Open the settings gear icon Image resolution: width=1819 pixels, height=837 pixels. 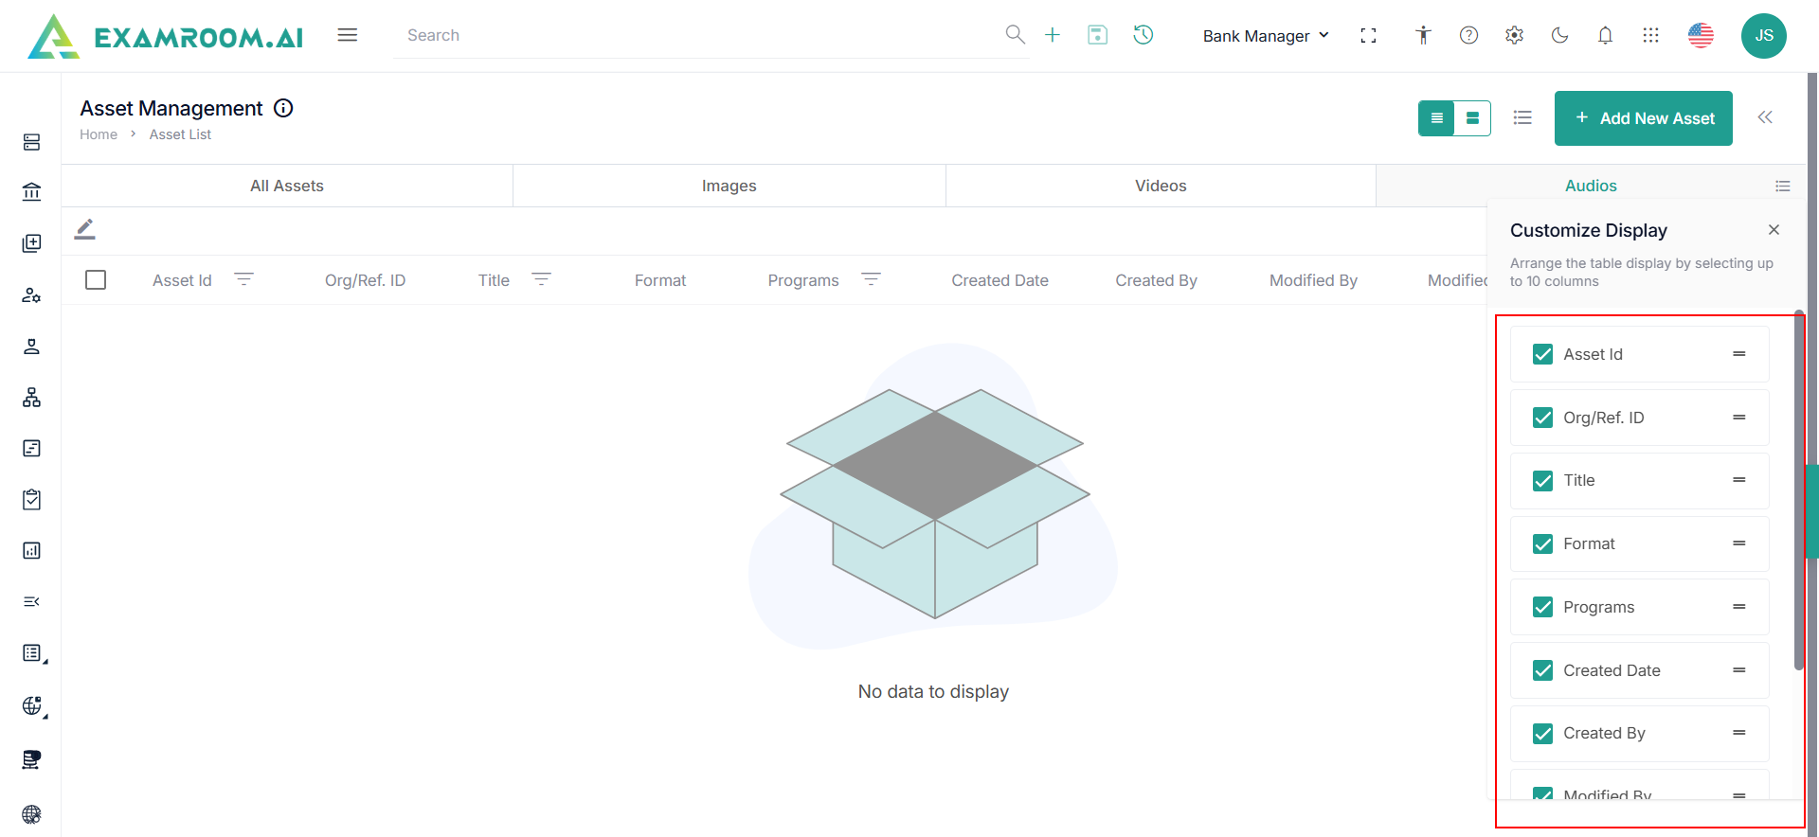[1514, 35]
